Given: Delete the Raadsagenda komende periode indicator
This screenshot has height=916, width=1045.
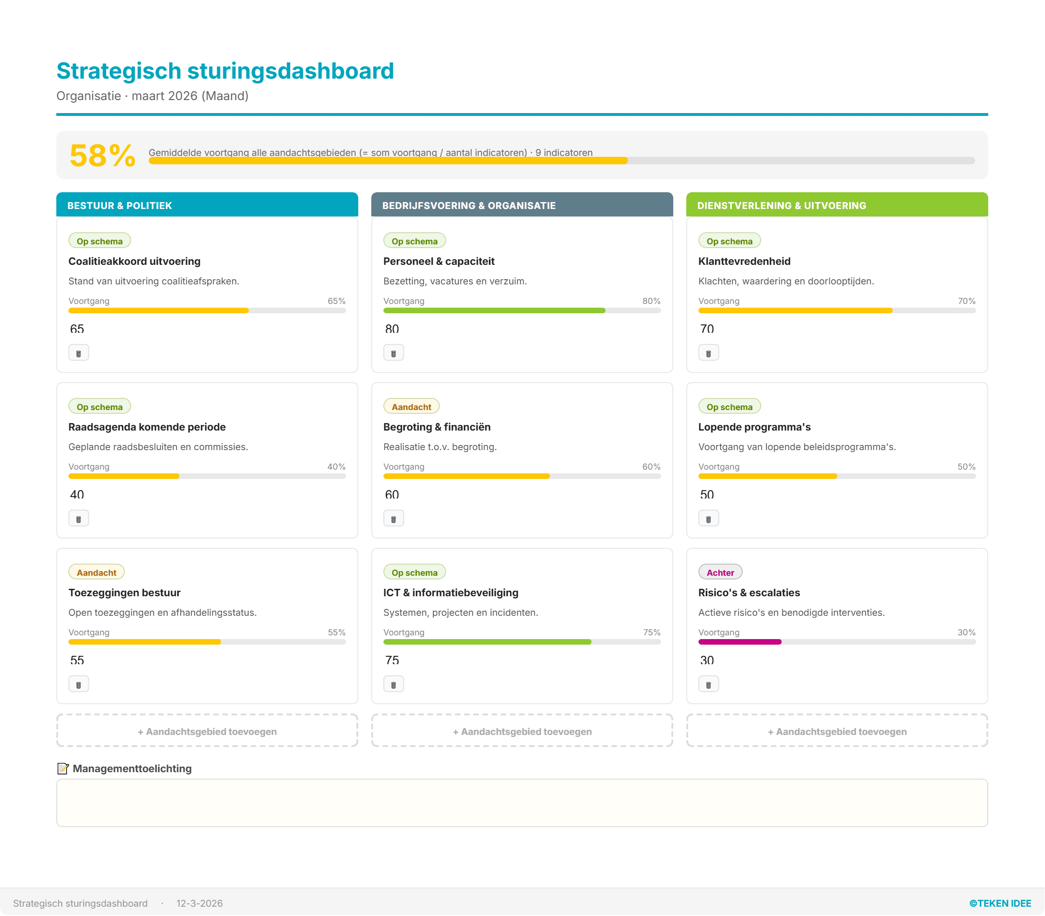Looking at the screenshot, I should (x=79, y=518).
